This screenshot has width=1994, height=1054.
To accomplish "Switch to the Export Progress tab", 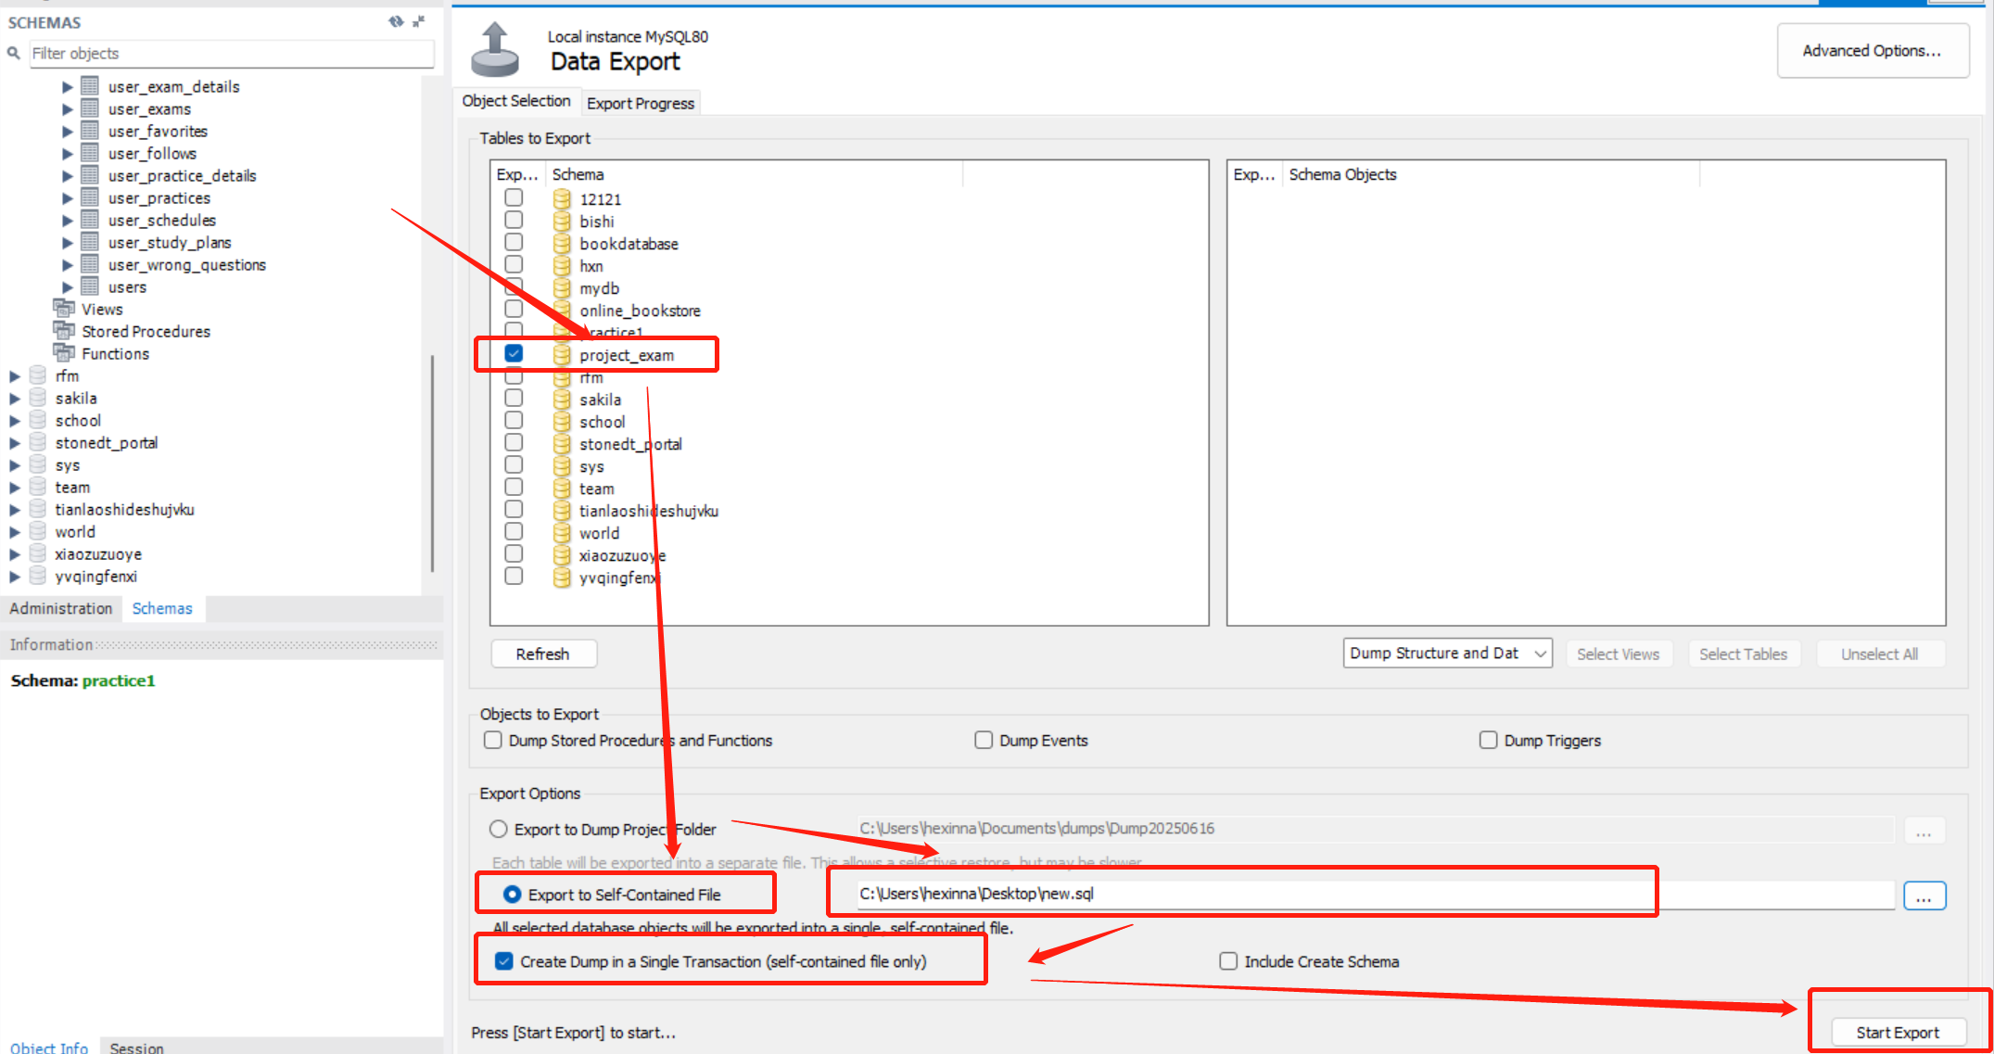I will coord(640,102).
